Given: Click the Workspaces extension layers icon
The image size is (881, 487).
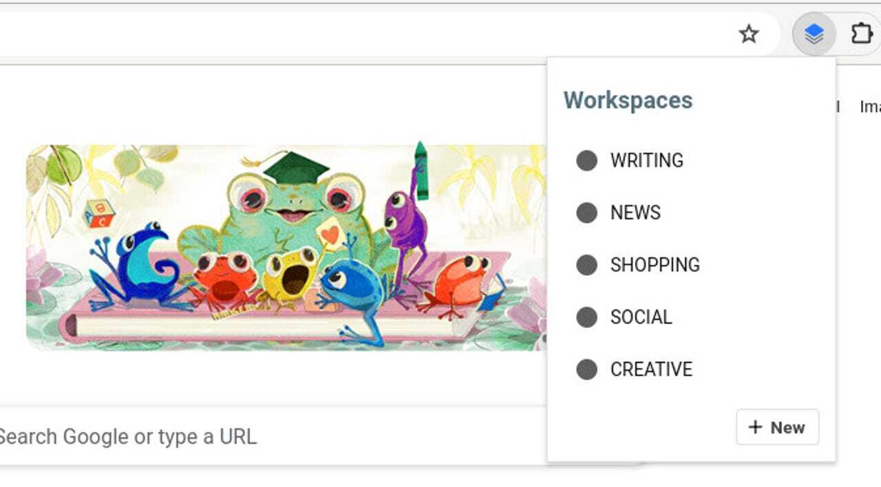Looking at the screenshot, I should click(x=814, y=34).
